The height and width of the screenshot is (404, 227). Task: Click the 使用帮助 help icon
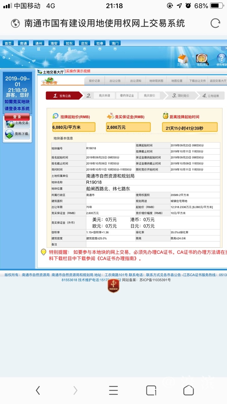221,59
